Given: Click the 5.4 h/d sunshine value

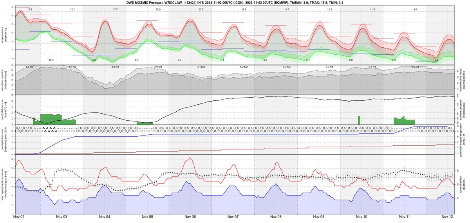Looking at the screenshot, I should click(x=30, y=67).
